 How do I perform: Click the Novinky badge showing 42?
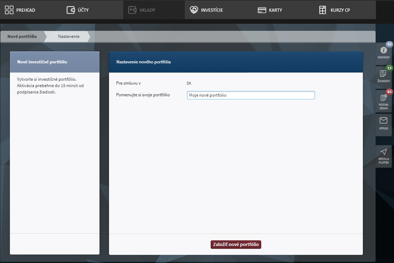pos(389,45)
